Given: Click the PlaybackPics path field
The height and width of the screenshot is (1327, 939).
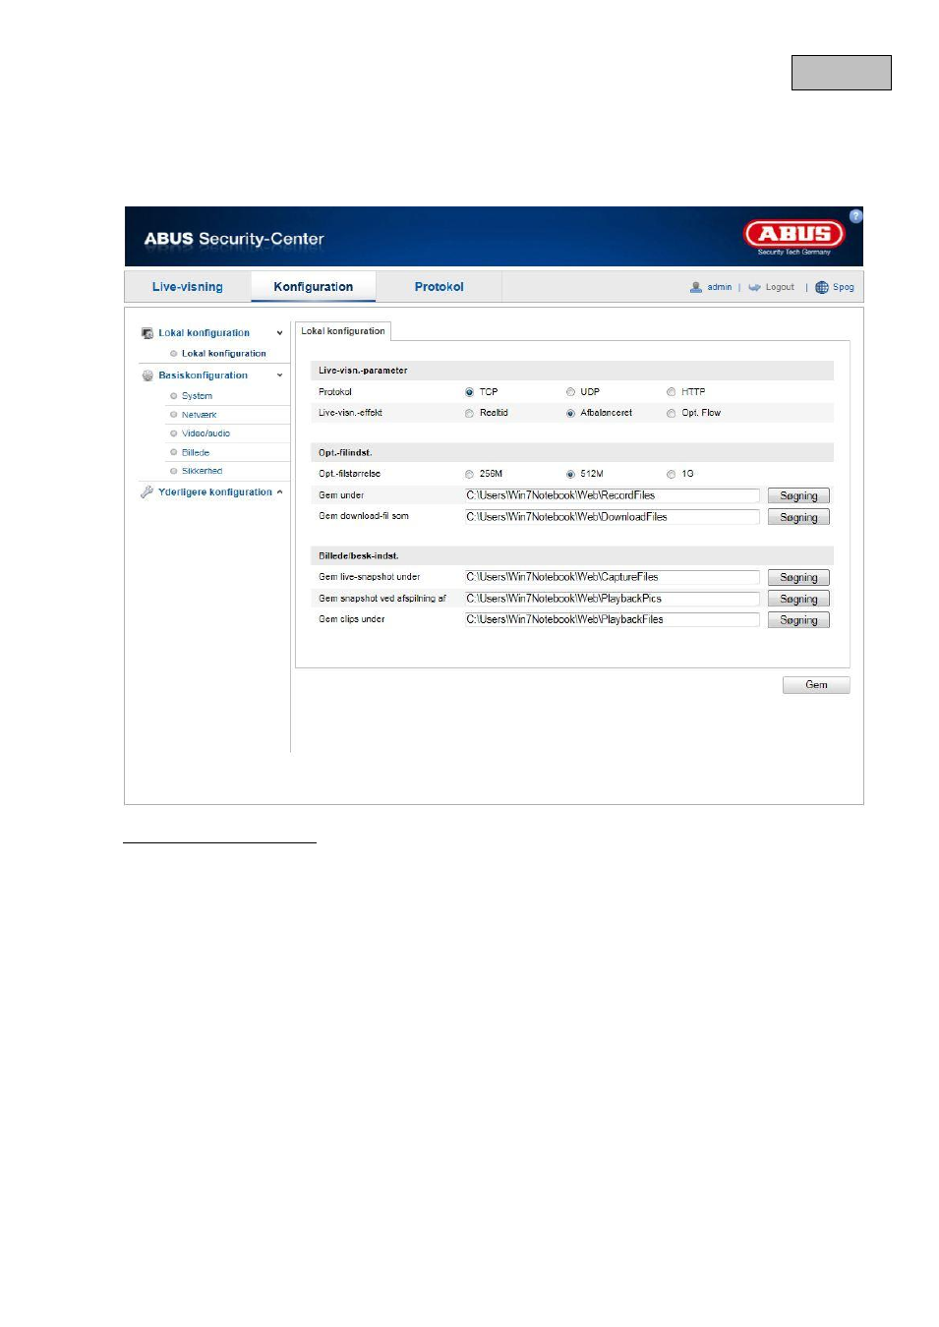Looking at the screenshot, I should 612,599.
